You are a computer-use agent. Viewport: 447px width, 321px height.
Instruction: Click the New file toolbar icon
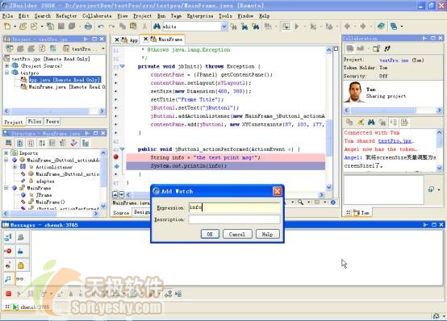tap(7, 27)
